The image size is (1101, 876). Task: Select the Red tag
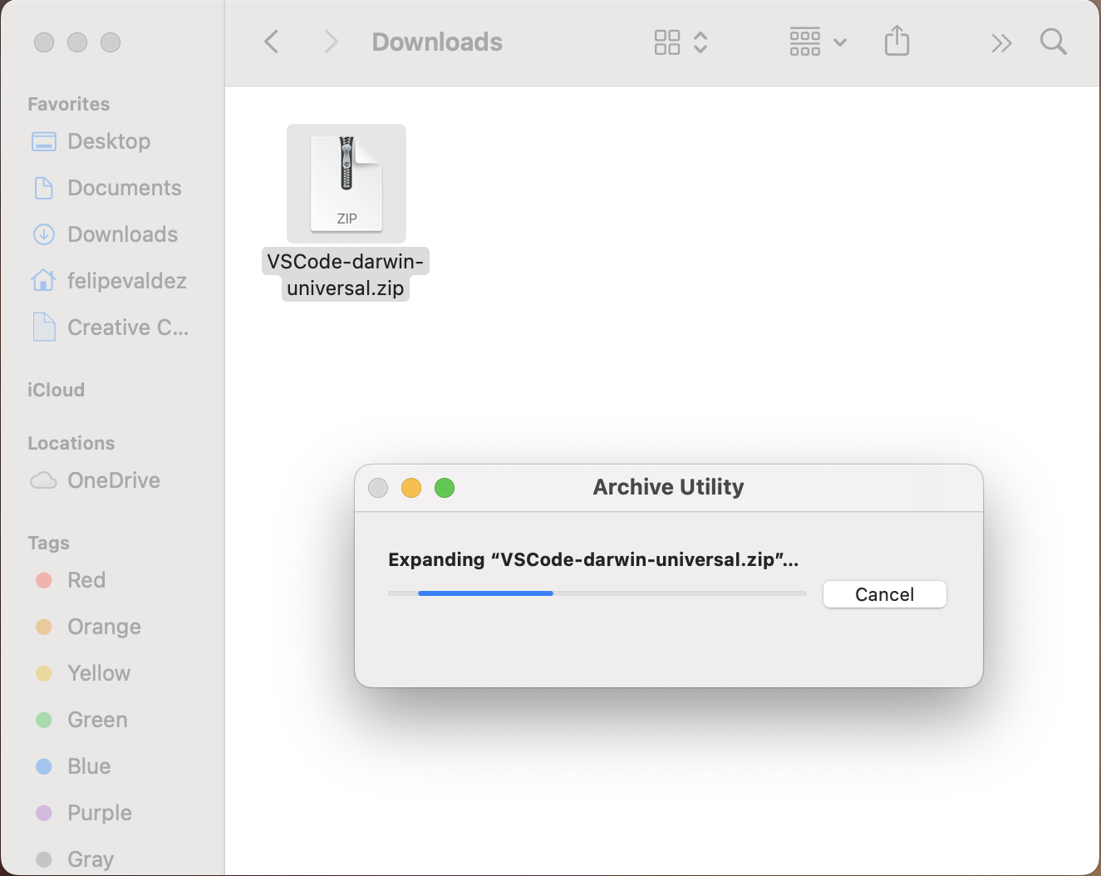click(86, 580)
